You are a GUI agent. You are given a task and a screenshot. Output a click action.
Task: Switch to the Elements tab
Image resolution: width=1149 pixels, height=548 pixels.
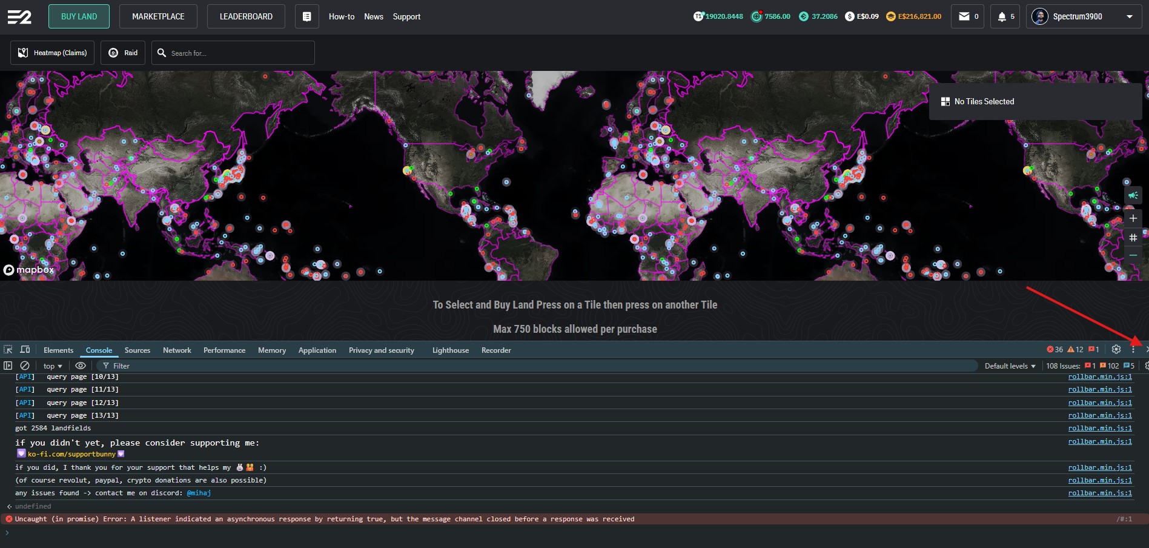tap(58, 350)
